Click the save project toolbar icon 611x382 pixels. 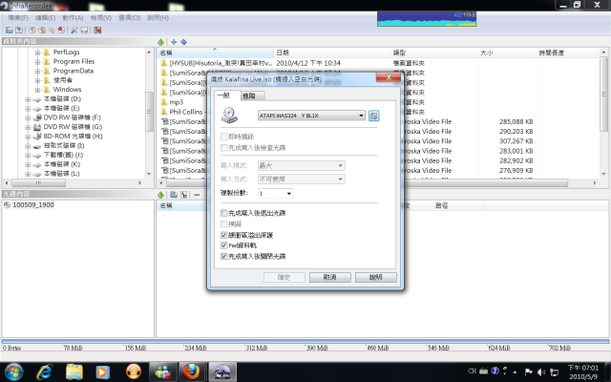[19, 30]
